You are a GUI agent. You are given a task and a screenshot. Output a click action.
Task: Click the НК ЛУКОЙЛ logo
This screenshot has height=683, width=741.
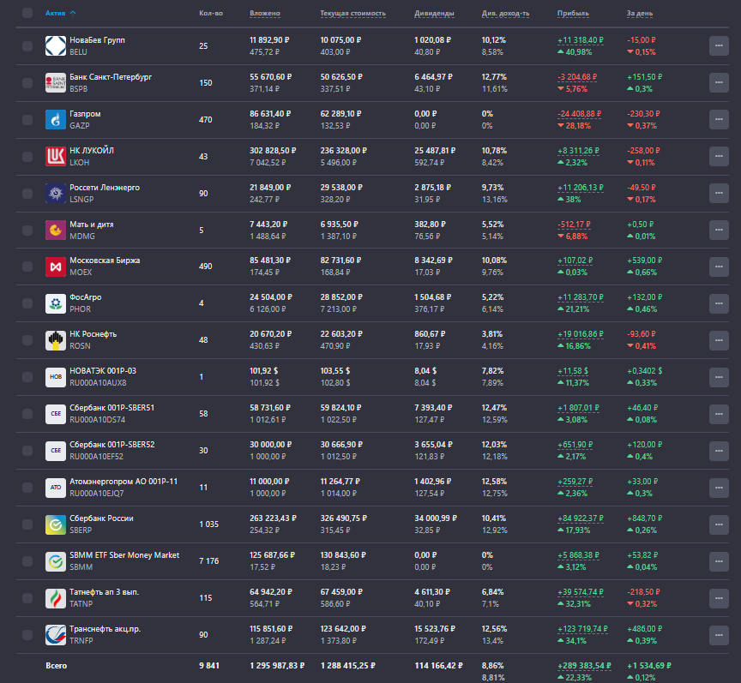click(x=56, y=156)
